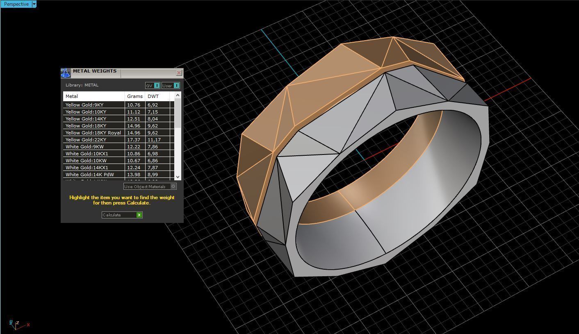This screenshot has width=579, height=334.
Task: Click the metal list scroll down arrow
Action: click(x=178, y=177)
